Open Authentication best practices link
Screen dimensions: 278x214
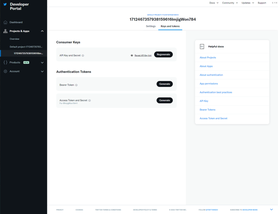[x=216, y=92]
